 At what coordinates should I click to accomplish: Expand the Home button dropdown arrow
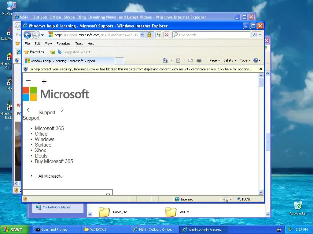tap(171, 60)
